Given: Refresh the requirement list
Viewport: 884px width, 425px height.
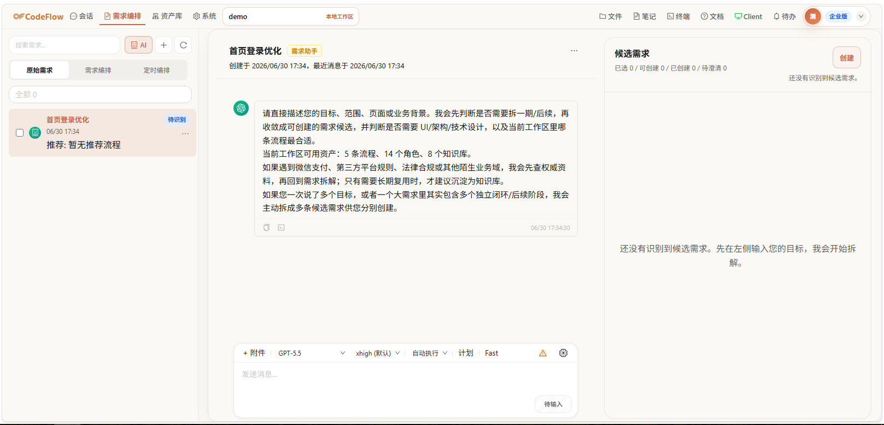Looking at the screenshot, I should point(184,45).
